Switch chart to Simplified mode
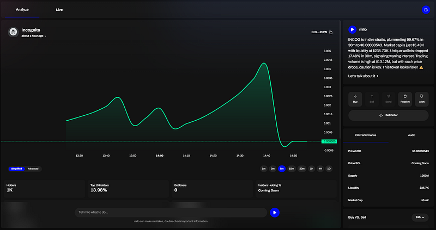The width and height of the screenshot is (436, 230). [16, 169]
